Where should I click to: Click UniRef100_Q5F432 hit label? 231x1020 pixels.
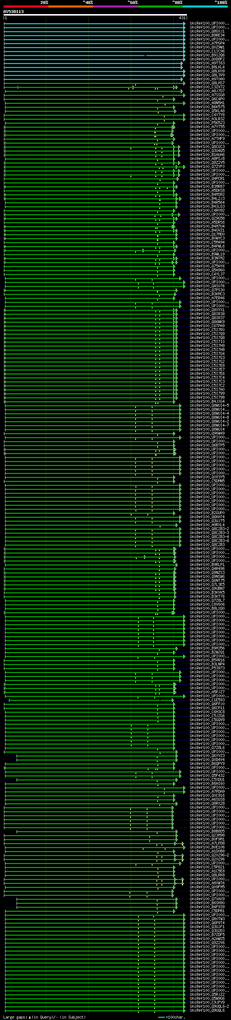coord(207,775)
